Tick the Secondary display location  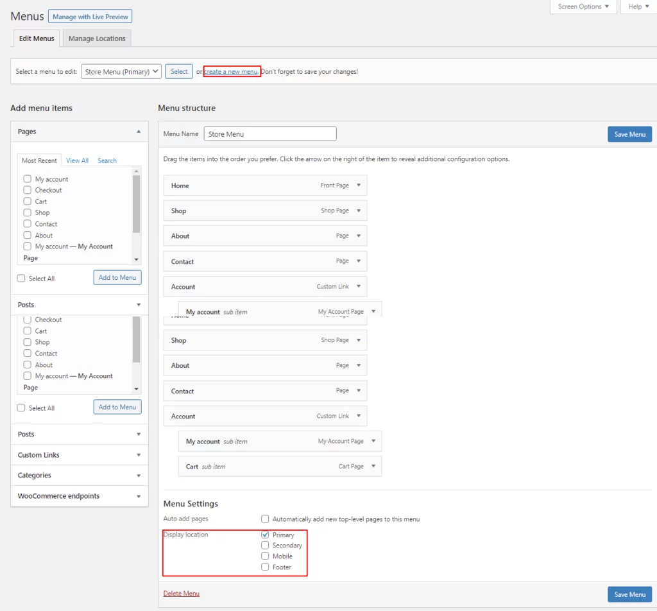click(265, 546)
